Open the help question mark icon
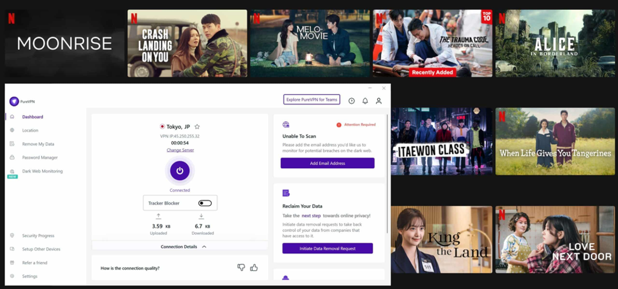The width and height of the screenshot is (618, 289). coord(351,101)
